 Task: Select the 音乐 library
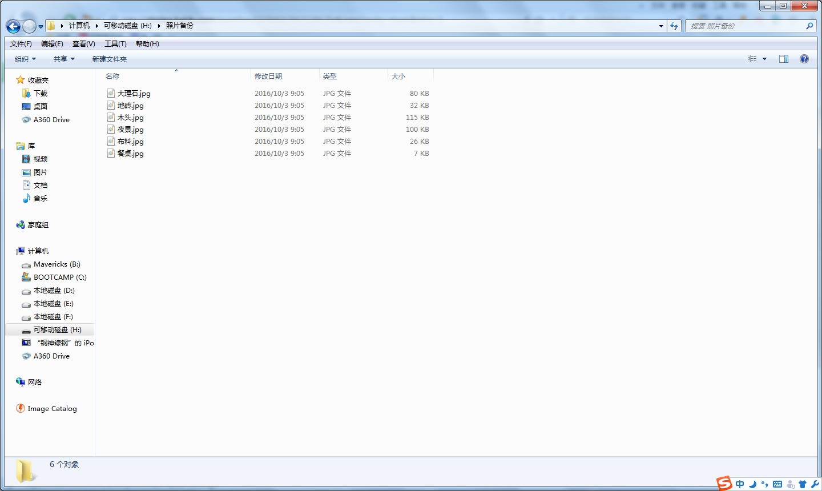[x=41, y=199]
